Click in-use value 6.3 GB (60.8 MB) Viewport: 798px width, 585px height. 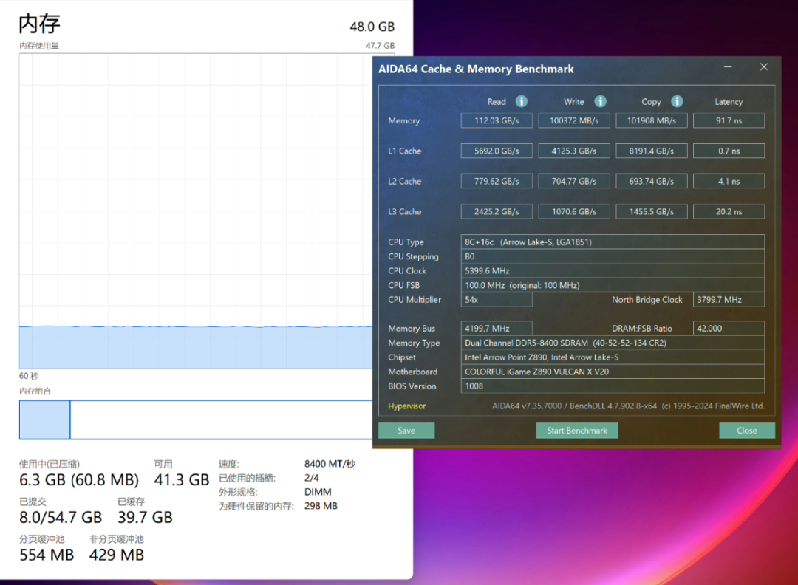pyautogui.click(x=79, y=479)
